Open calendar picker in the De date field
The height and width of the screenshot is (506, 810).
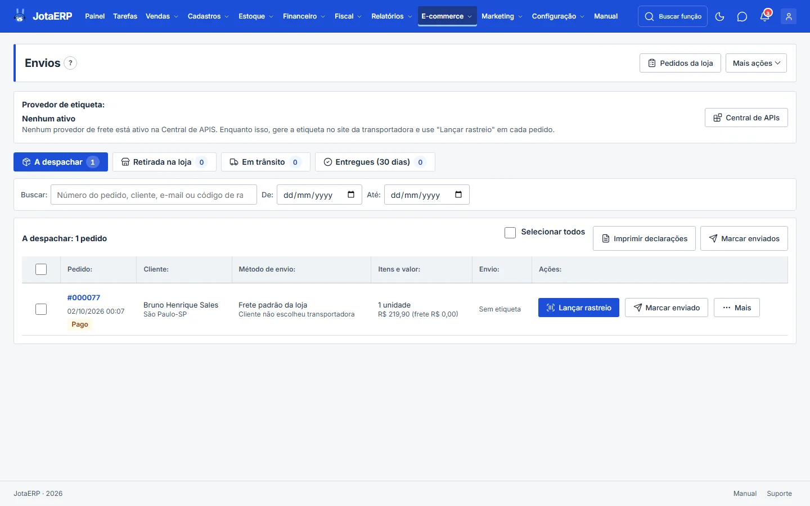coord(351,195)
